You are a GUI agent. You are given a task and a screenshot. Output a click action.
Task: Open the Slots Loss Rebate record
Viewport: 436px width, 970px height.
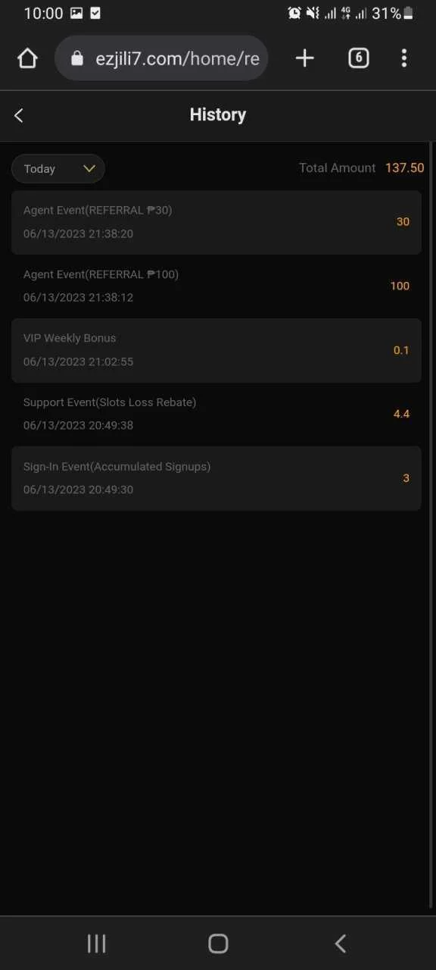216,414
